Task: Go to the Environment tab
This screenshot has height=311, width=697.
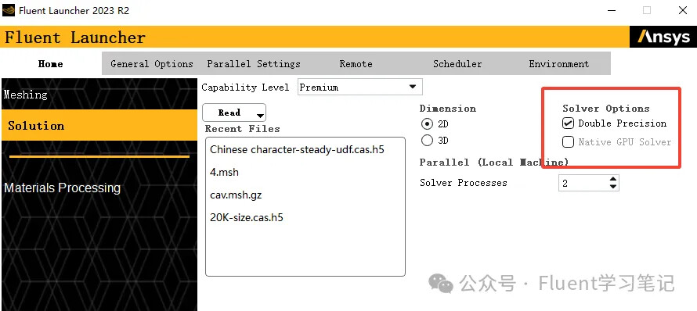Action: tap(558, 64)
